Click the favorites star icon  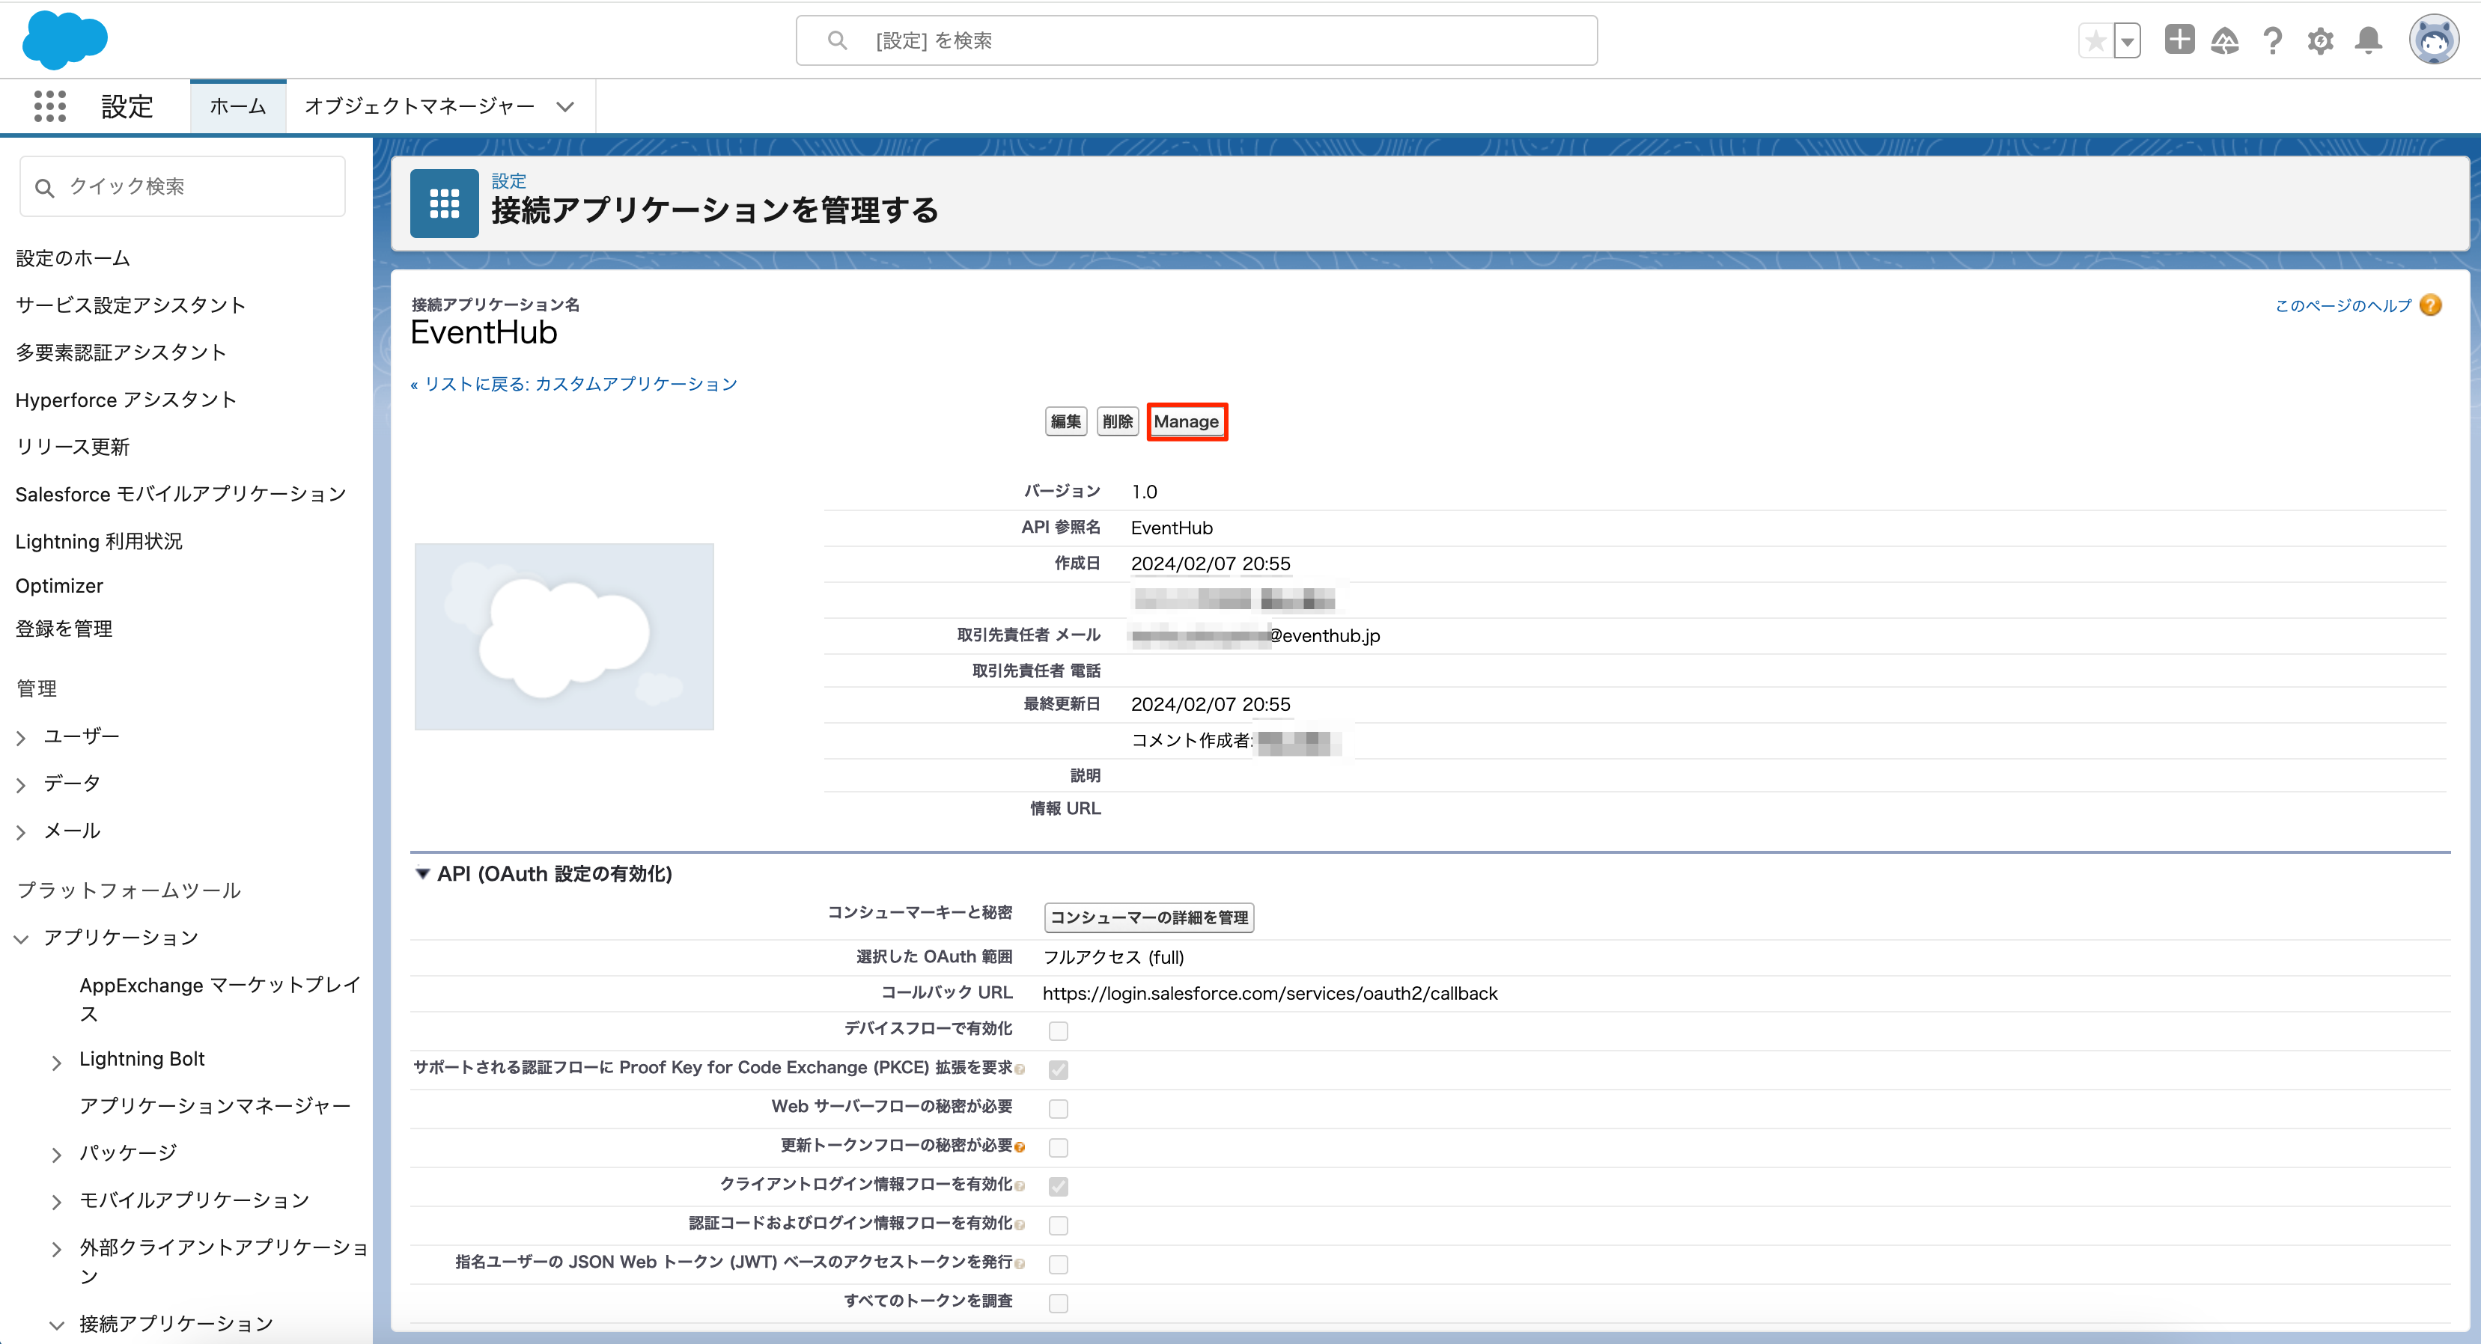pyautogui.click(x=2095, y=40)
